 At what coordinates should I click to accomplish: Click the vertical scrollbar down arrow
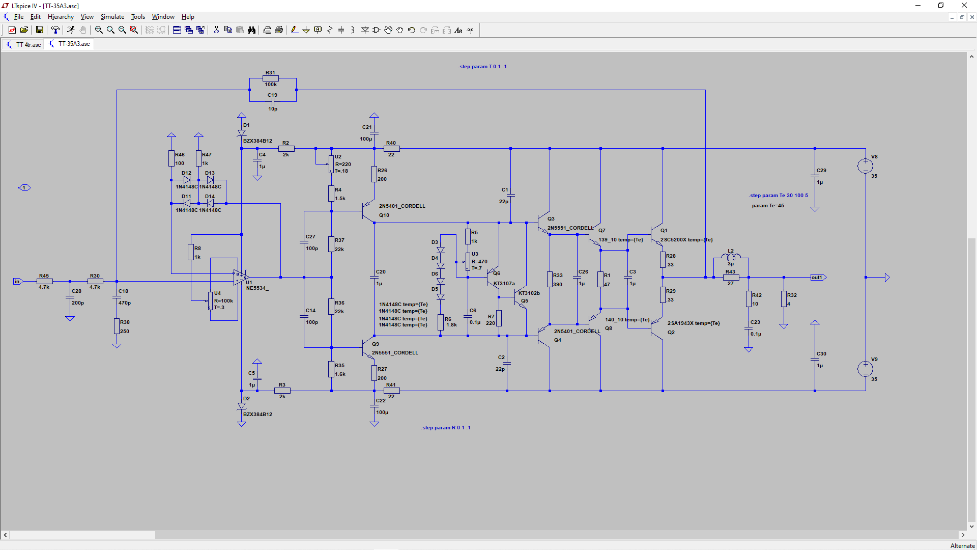click(x=971, y=526)
